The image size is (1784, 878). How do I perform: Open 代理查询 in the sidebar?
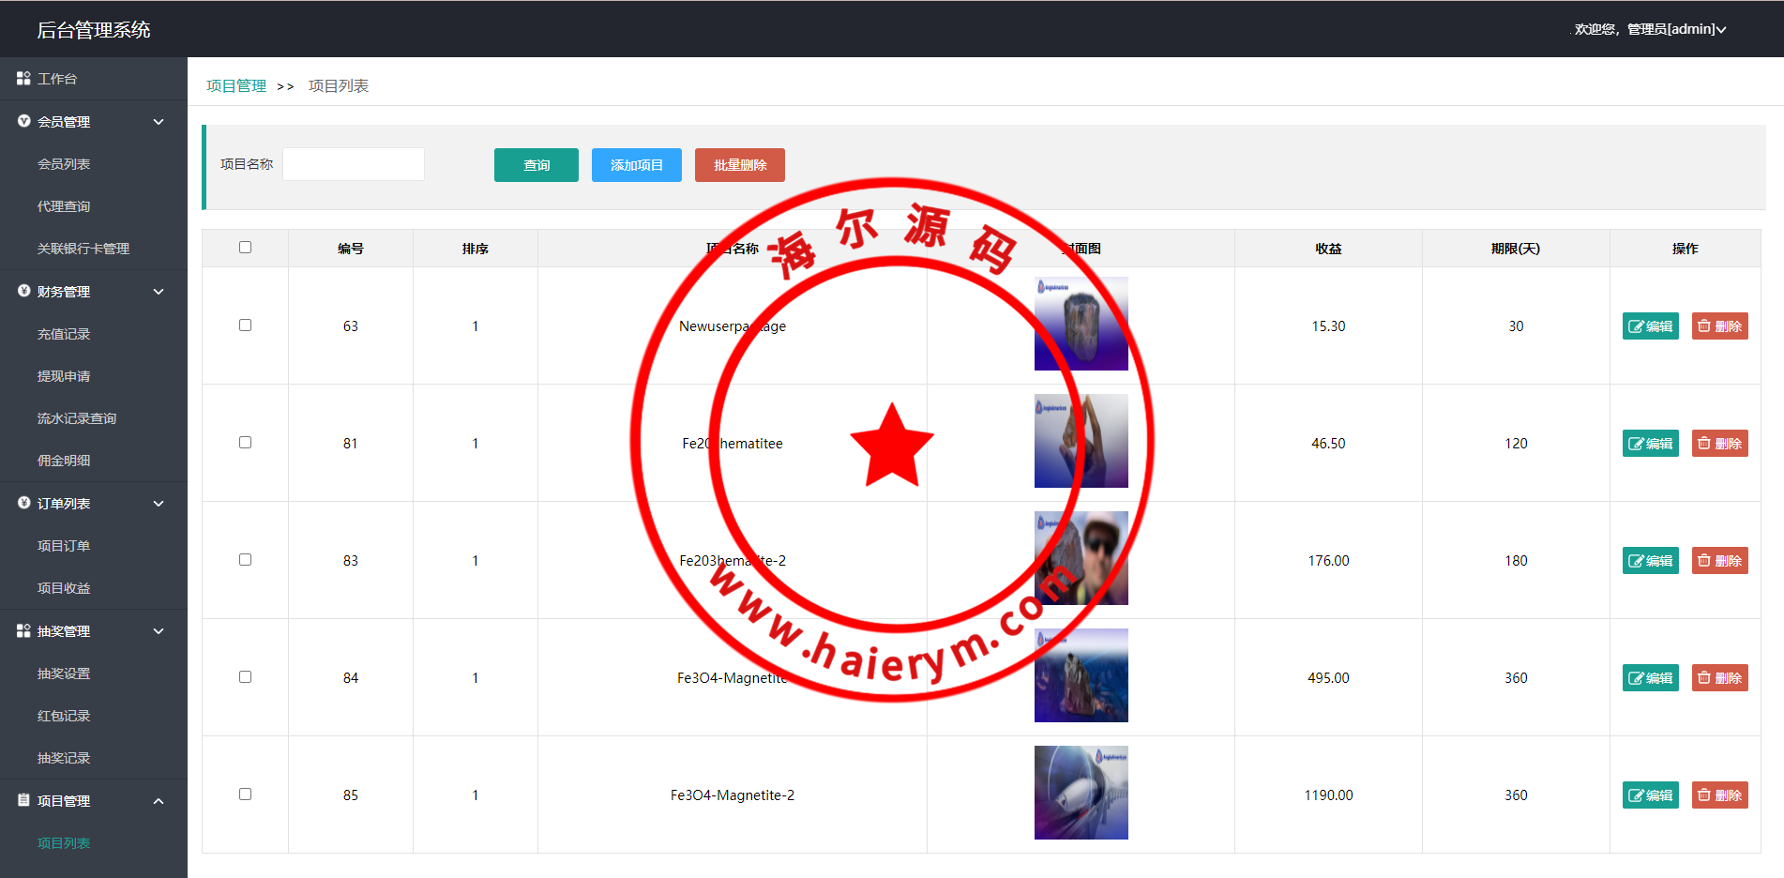click(64, 206)
